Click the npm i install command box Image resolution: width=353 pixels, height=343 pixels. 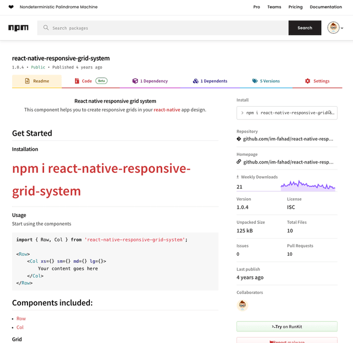click(287, 113)
